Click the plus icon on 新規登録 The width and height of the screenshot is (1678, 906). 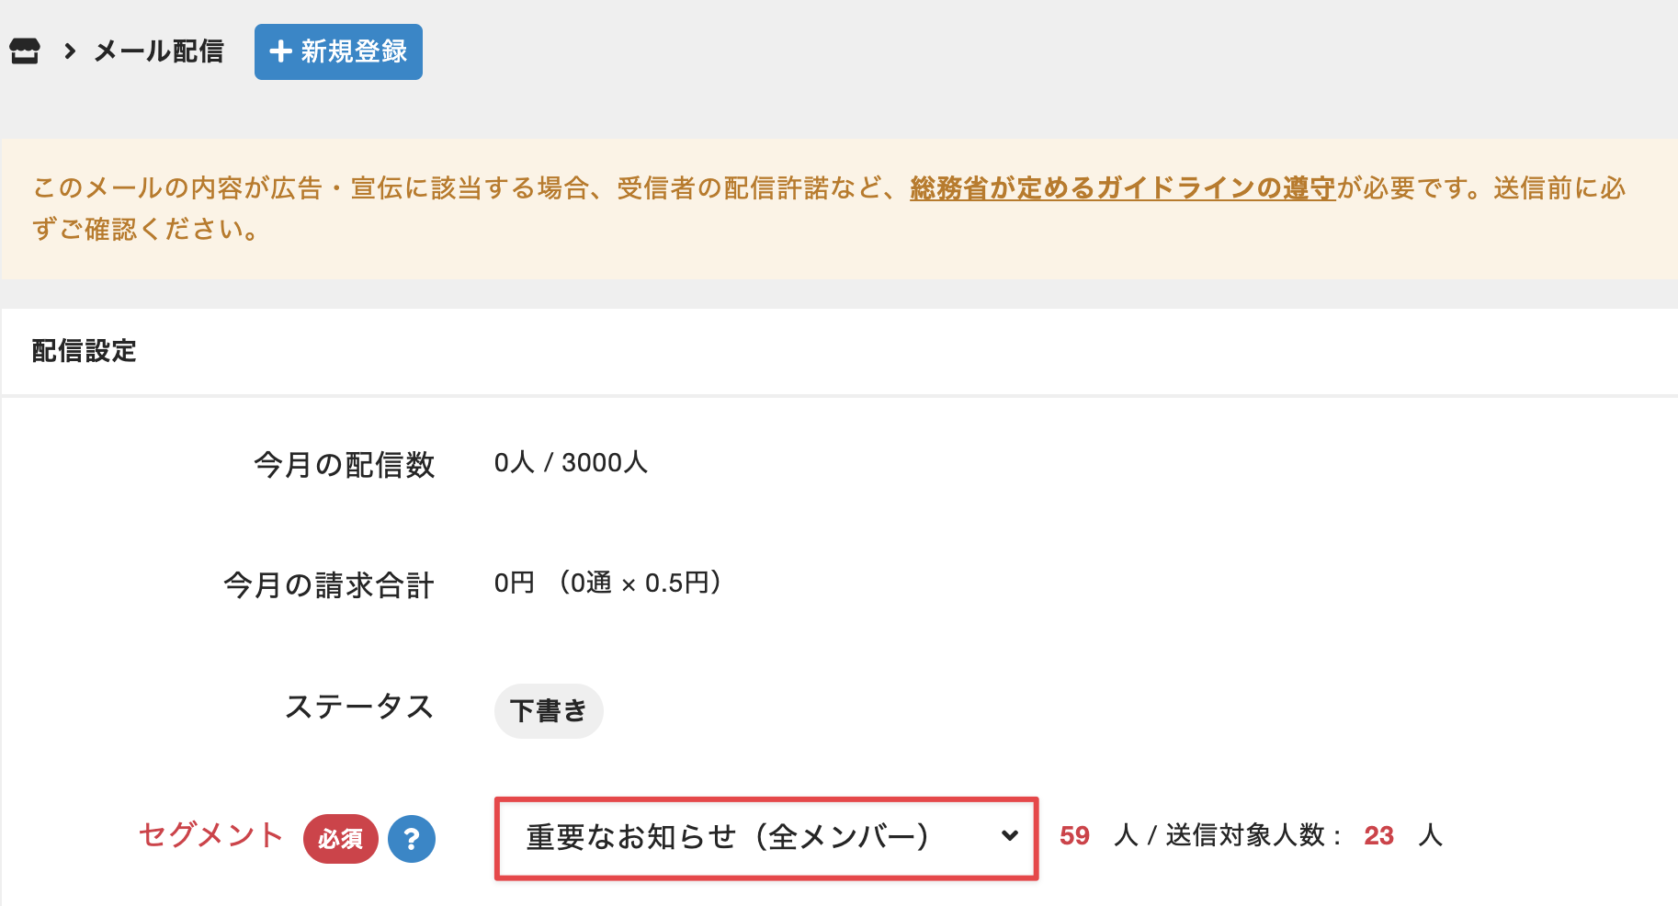point(280,51)
